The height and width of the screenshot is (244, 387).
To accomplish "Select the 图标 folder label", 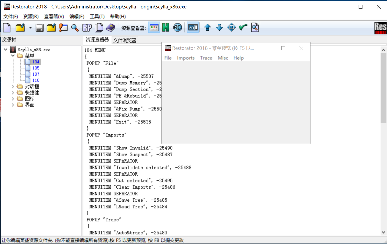I will 30,99.
